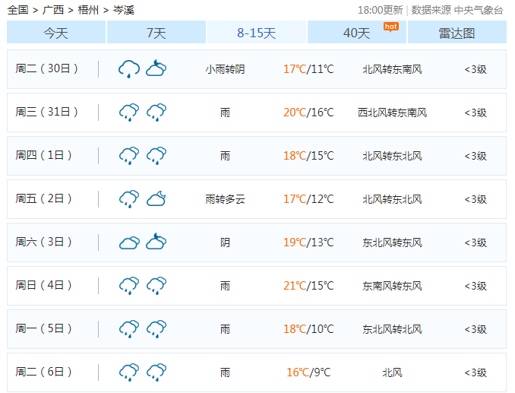
Task: Click the first rain icon for 周日 4日
Action: 129,286
